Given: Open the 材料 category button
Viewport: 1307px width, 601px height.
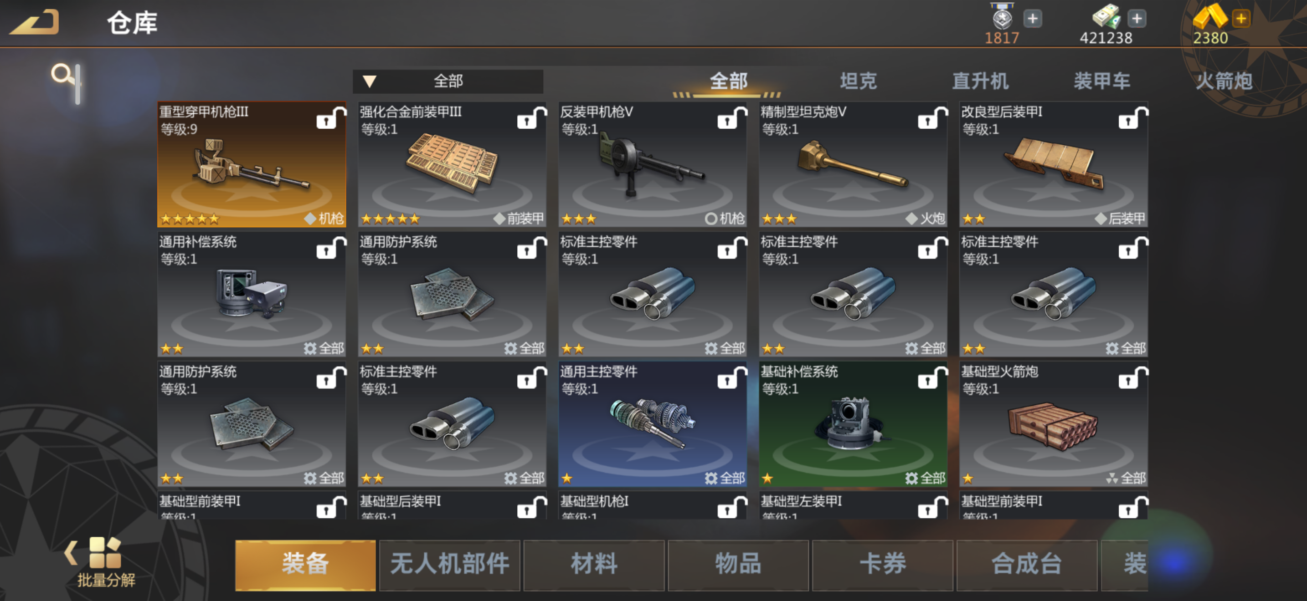Looking at the screenshot, I should coord(594,565).
